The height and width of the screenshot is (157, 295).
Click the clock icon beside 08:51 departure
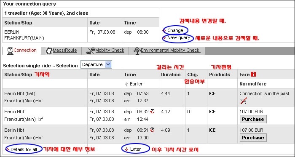tap(152, 130)
